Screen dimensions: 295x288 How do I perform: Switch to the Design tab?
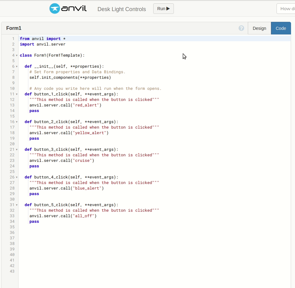point(259,28)
